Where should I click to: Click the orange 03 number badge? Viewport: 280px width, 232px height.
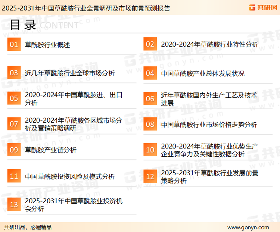coord(14,73)
